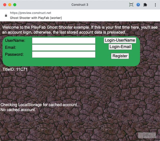Click the 'UserName:' label
This screenshot has height=141, width=160.
(15, 41)
